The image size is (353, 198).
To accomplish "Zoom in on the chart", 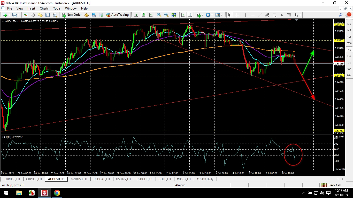I will (x=159, y=15).
